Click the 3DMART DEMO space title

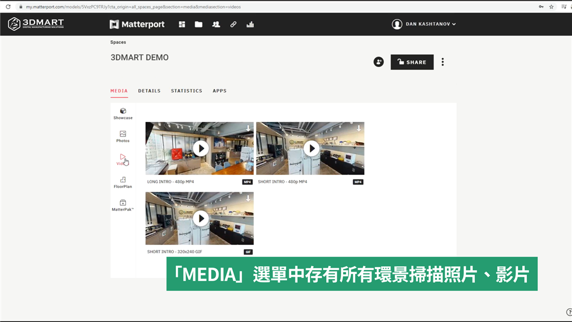(140, 58)
